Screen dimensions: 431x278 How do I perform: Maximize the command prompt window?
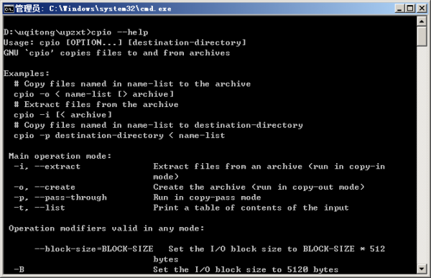tap(410, 9)
